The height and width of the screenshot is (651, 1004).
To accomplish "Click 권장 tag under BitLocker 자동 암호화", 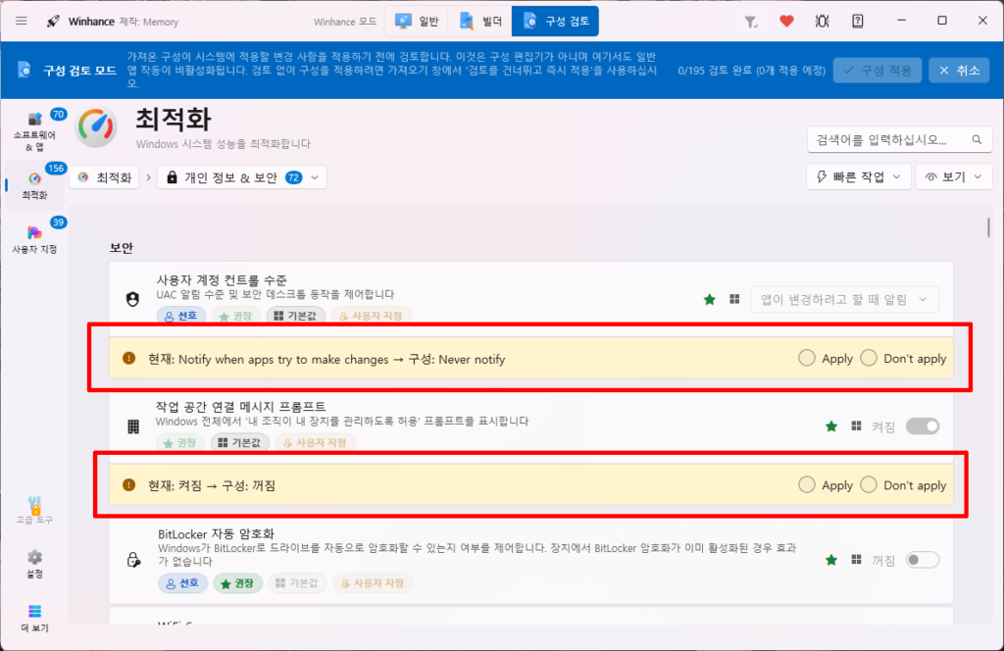I will pos(237,583).
